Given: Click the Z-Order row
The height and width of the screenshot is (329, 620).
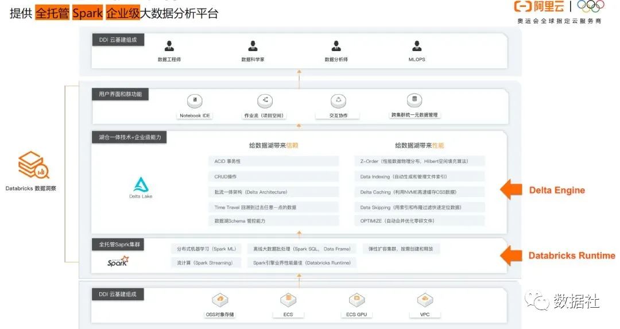Looking at the screenshot, I should 420,161.
